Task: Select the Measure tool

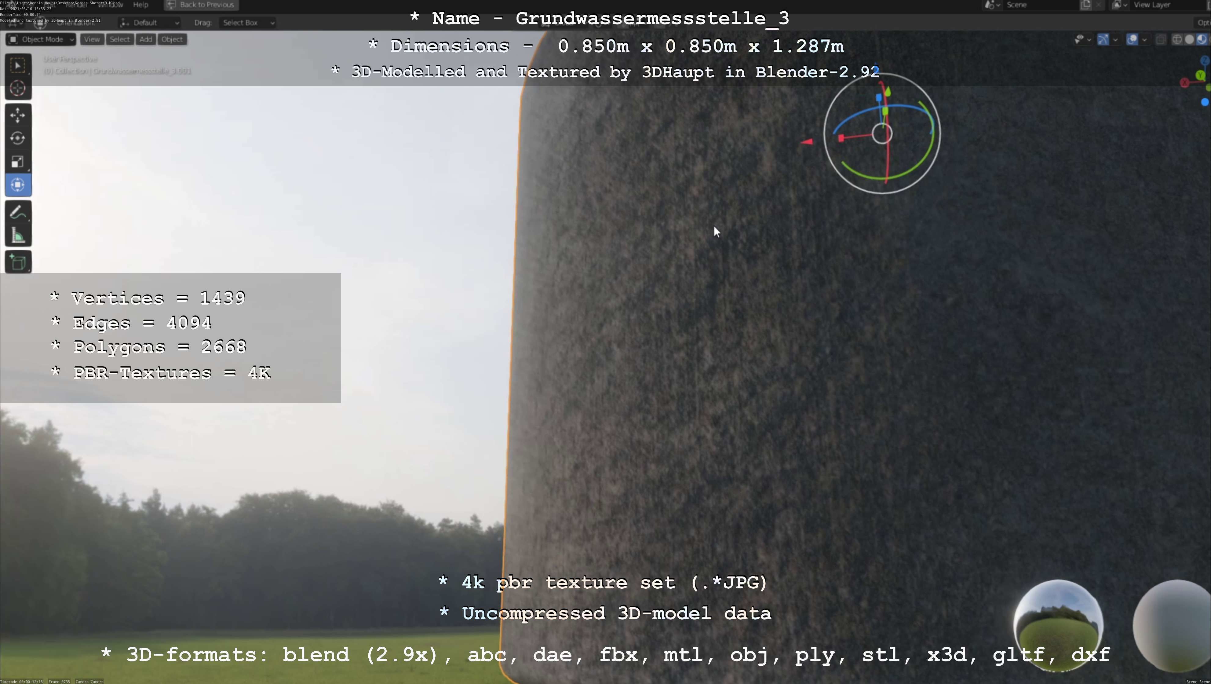Action: [x=18, y=236]
